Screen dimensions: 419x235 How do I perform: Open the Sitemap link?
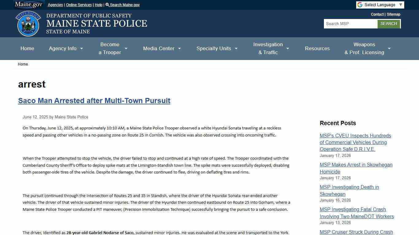[394, 14]
